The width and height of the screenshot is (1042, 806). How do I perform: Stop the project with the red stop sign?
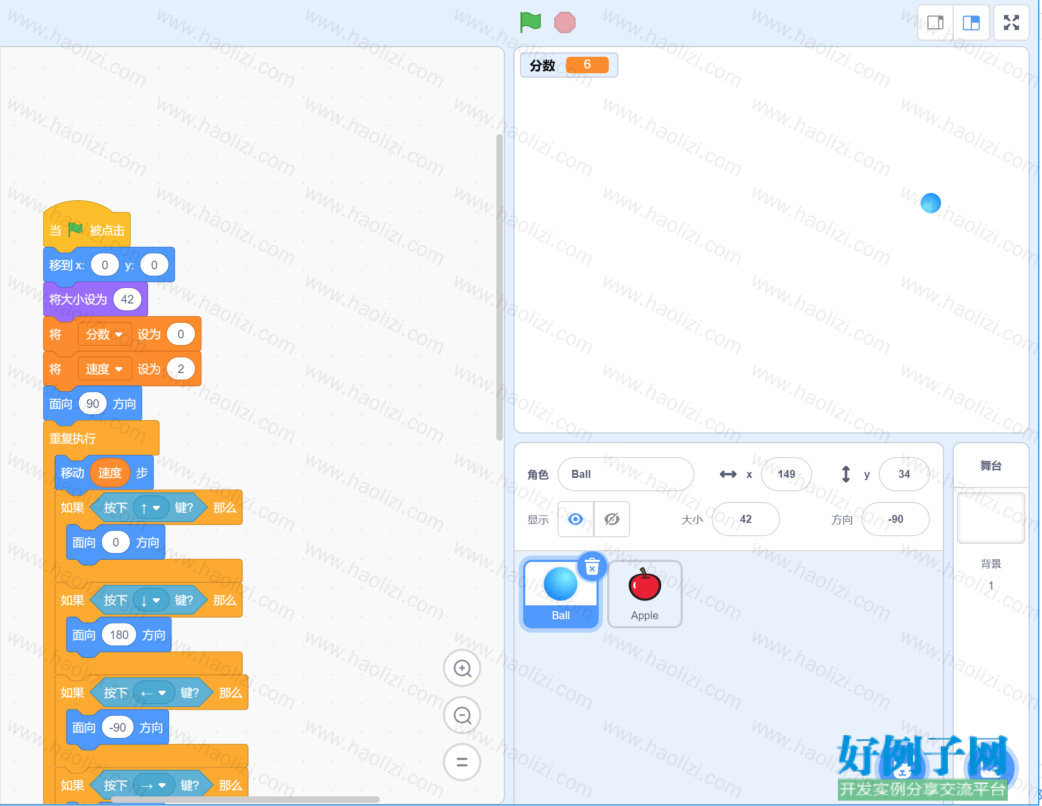pos(564,22)
